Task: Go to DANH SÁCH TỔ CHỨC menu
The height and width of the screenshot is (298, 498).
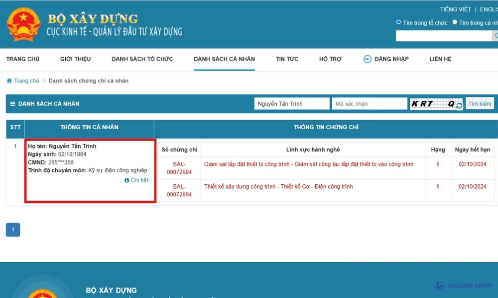Action: click(x=142, y=59)
